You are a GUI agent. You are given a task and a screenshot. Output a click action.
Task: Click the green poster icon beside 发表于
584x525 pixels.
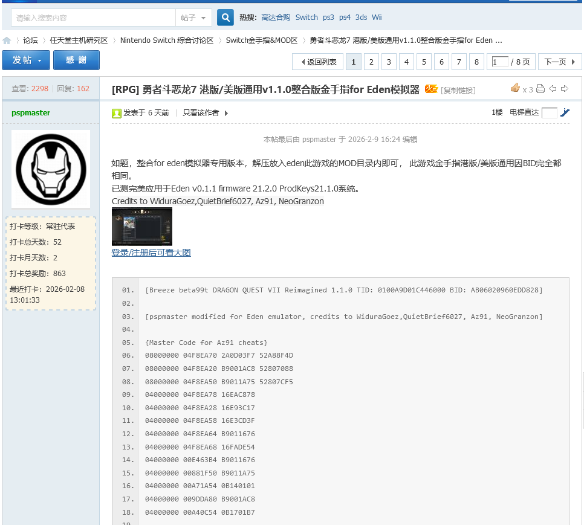tap(117, 113)
